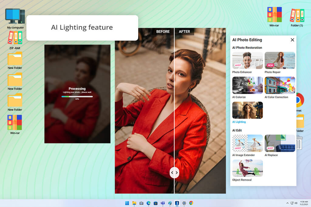Click the BEFORE label on the comparison image
This screenshot has width=311, height=207.
pos(163,32)
